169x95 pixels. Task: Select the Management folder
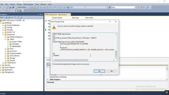pyautogui.click(x=9, y=72)
